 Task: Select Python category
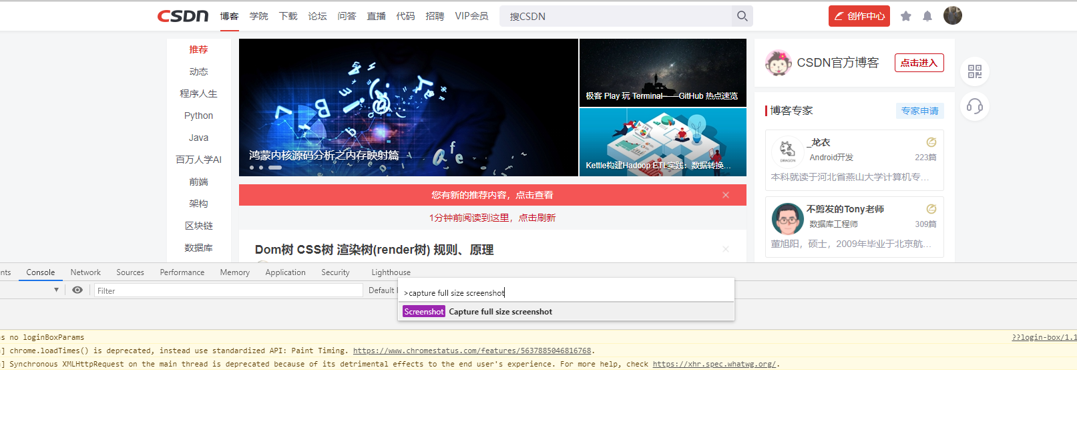pos(198,116)
